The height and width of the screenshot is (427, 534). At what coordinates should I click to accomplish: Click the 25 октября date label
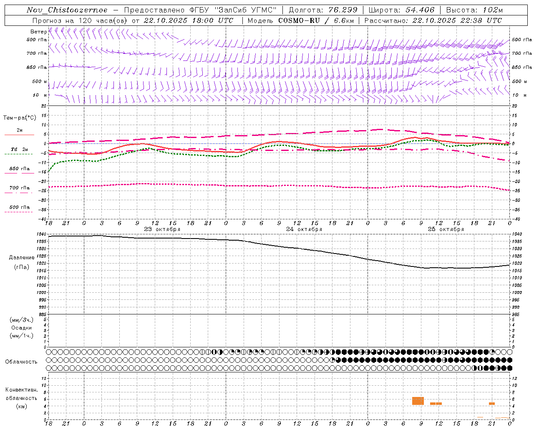pos(446,229)
